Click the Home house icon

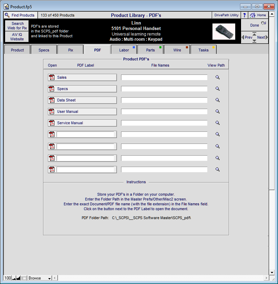tap(252, 15)
